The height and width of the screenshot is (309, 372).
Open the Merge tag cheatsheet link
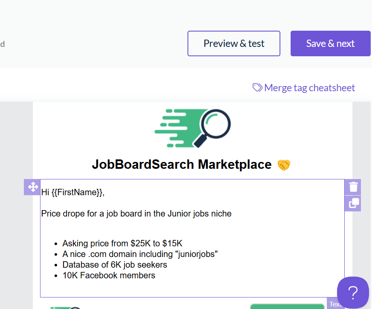[309, 88]
